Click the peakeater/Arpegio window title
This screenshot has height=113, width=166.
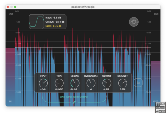83,7
